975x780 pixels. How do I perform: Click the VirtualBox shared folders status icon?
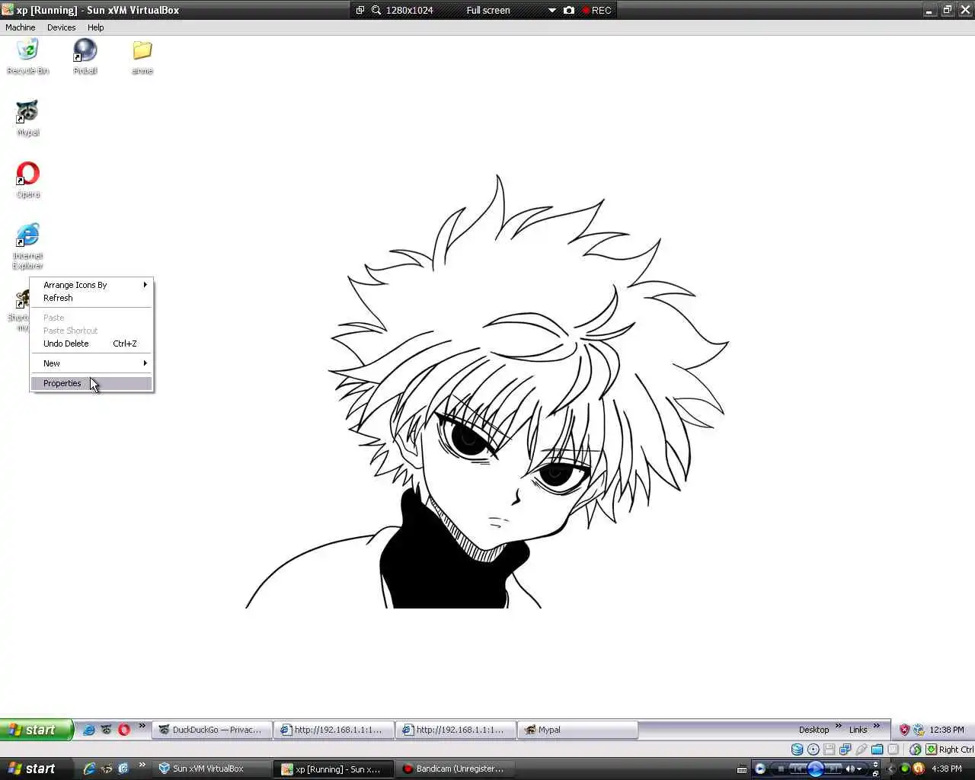coord(877,750)
